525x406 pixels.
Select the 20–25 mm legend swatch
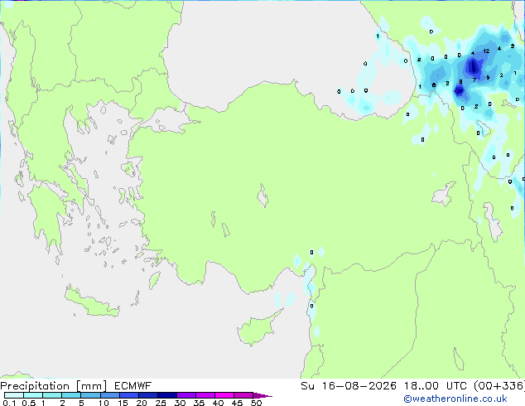147,395
